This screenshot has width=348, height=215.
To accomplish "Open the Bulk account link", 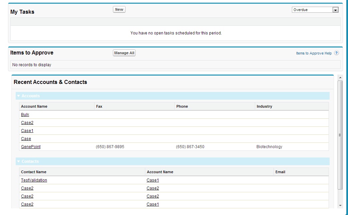I will 25,115.
